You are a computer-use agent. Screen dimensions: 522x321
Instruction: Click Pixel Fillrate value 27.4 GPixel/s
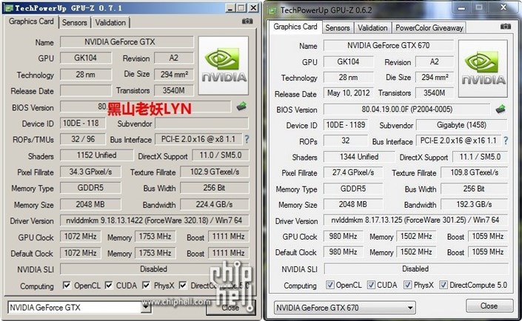[x=353, y=172]
